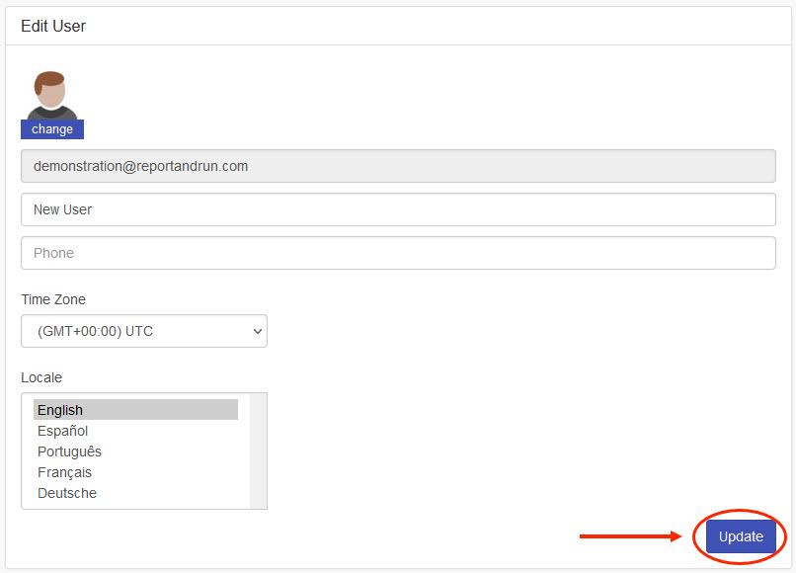
Task: Click the Time Zone label
Action: (53, 299)
